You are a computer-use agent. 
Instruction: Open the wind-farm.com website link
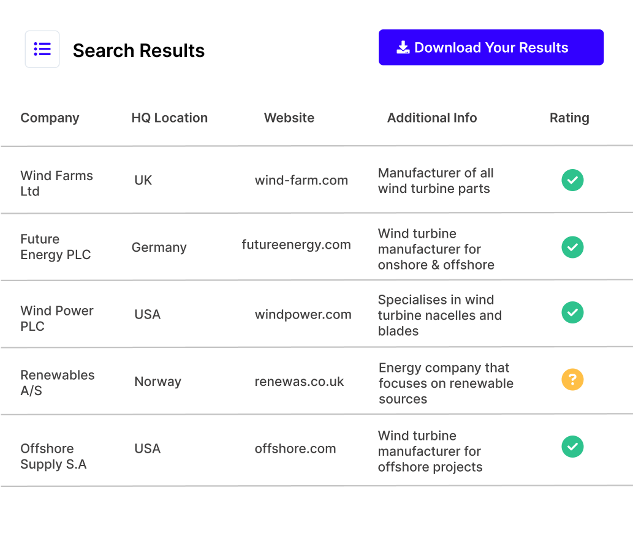(301, 180)
